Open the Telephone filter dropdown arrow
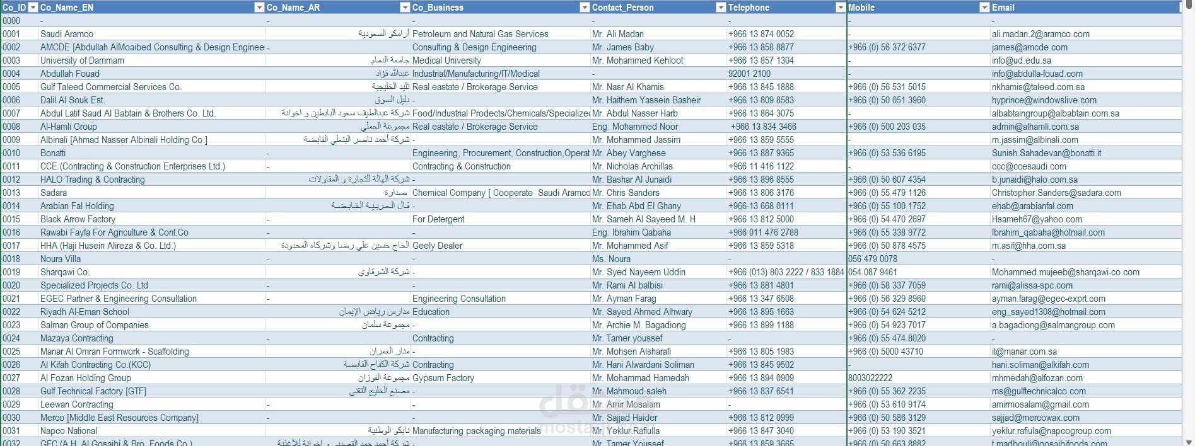Image resolution: width=1195 pixels, height=446 pixels. click(x=840, y=8)
